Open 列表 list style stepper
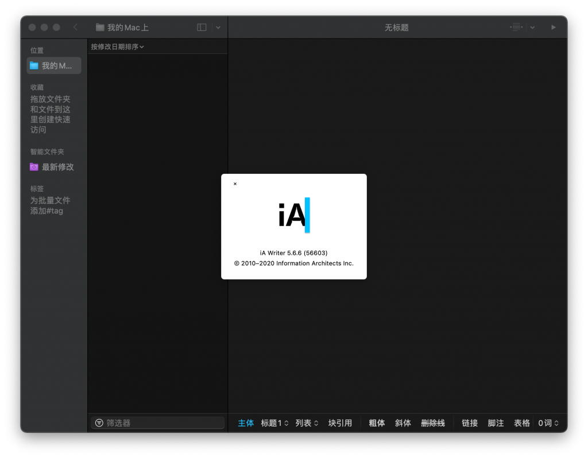The width and height of the screenshot is (588, 458). point(307,423)
